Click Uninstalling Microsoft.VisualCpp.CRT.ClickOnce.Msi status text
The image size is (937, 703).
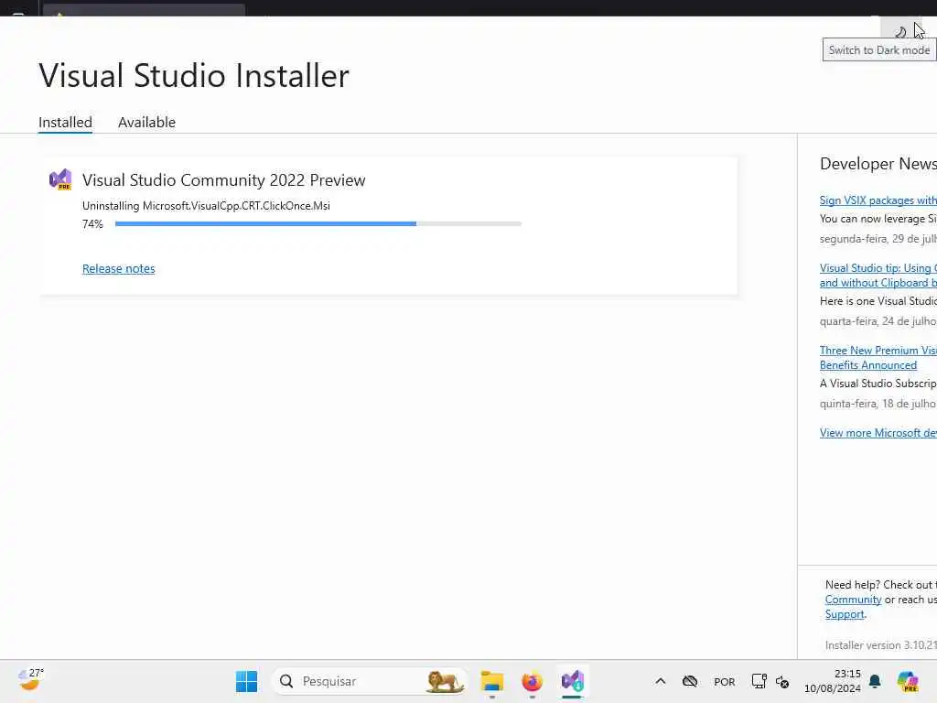click(206, 206)
